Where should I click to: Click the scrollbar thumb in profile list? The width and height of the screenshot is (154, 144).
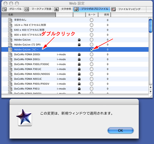[151, 26]
